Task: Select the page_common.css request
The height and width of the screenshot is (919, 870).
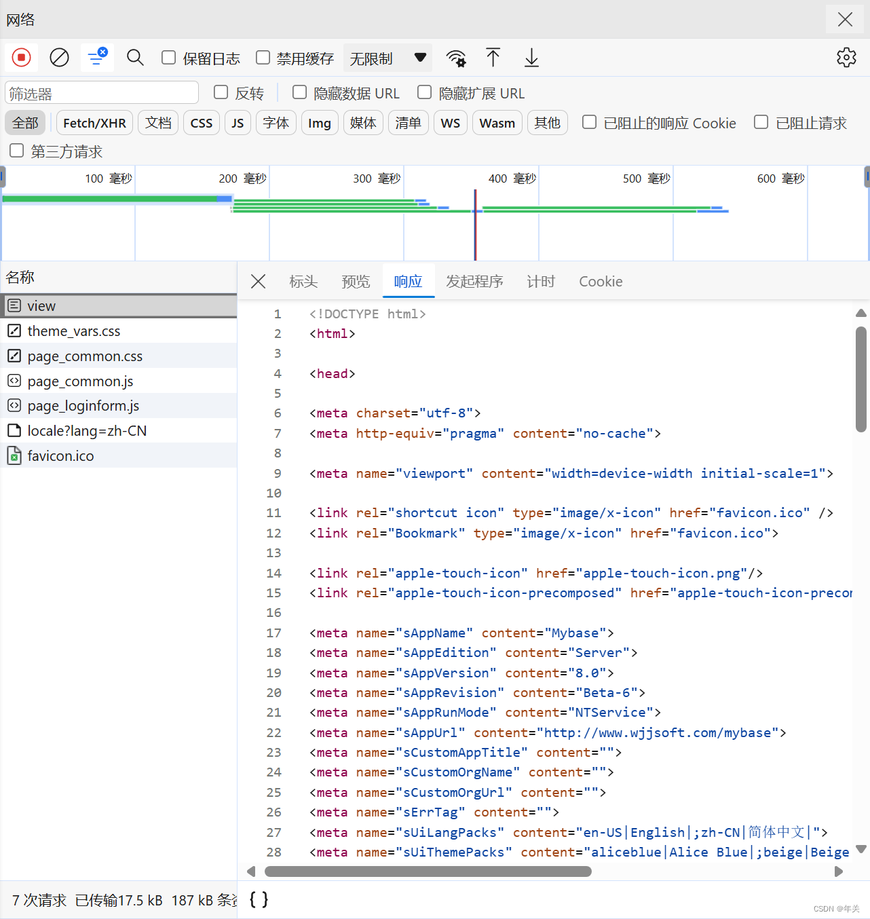Action: click(119, 356)
